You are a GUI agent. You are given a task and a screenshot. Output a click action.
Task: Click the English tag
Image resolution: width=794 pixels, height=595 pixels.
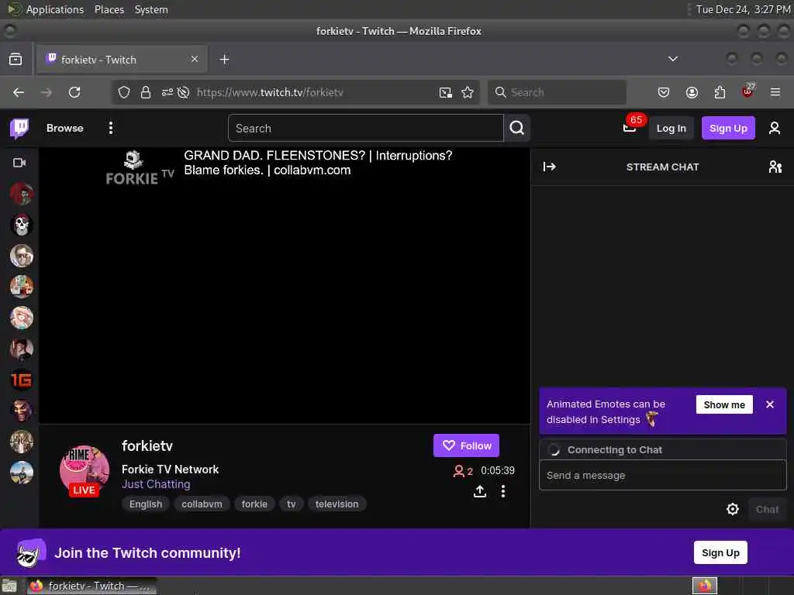pyautogui.click(x=145, y=504)
